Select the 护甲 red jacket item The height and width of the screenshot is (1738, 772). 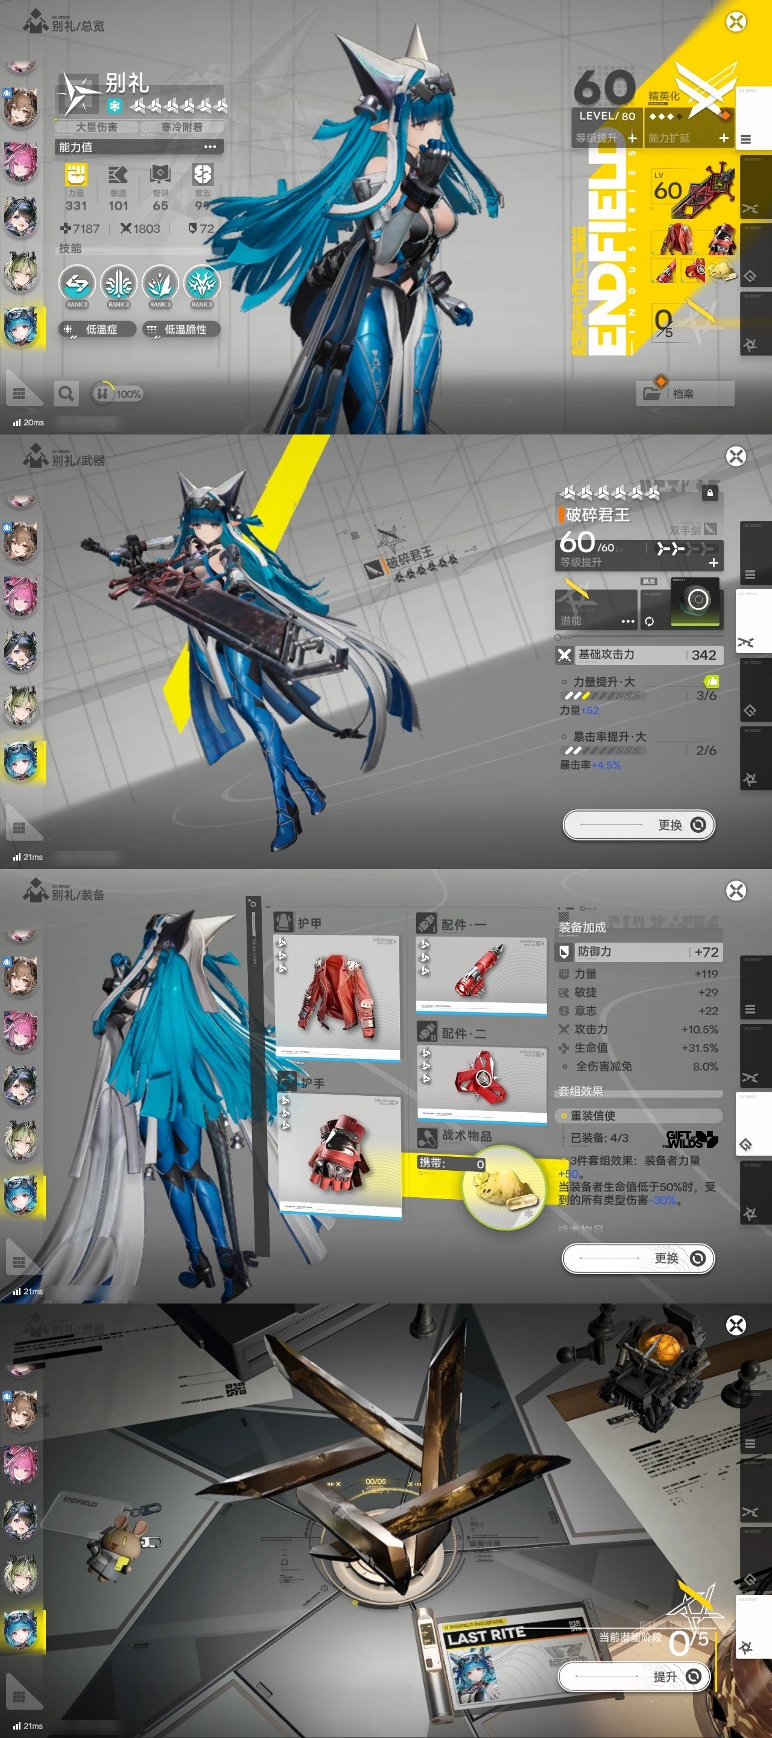337,995
